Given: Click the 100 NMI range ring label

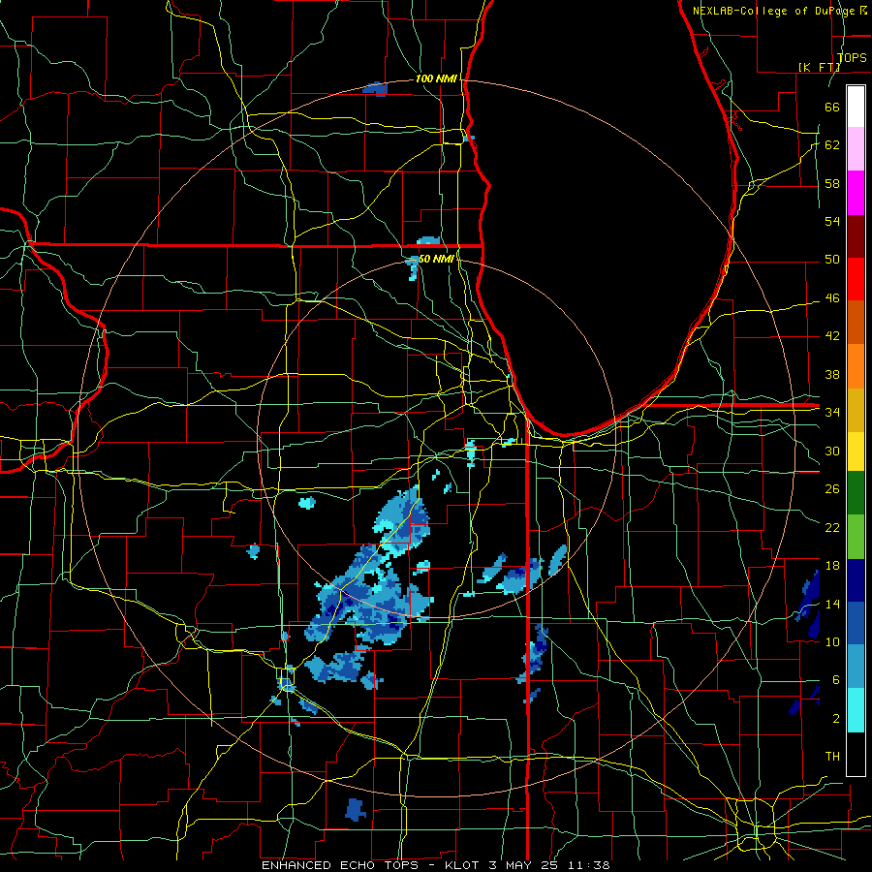Looking at the screenshot, I should 437,79.
